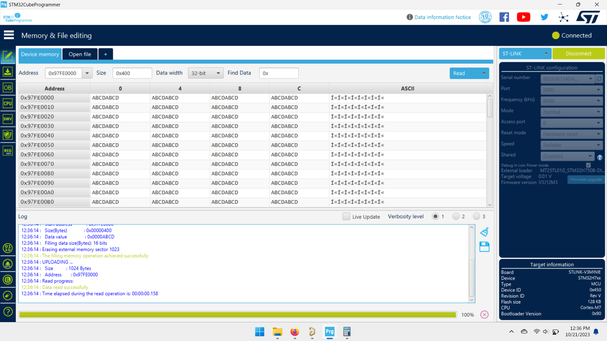Open the Option Bytes (OB) panel
This screenshot has height=341, width=607.
click(x=8, y=87)
